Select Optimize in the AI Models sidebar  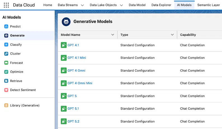(x=27, y=72)
